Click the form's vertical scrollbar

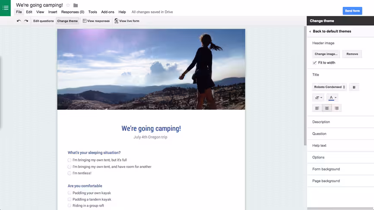pyautogui.click(x=305, y=86)
